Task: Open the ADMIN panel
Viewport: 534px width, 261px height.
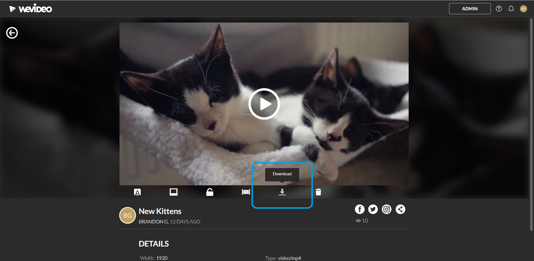Action: click(x=469, y=9)
